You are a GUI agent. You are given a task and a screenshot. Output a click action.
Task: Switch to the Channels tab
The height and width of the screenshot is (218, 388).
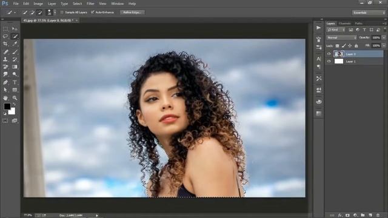[345, 24]
